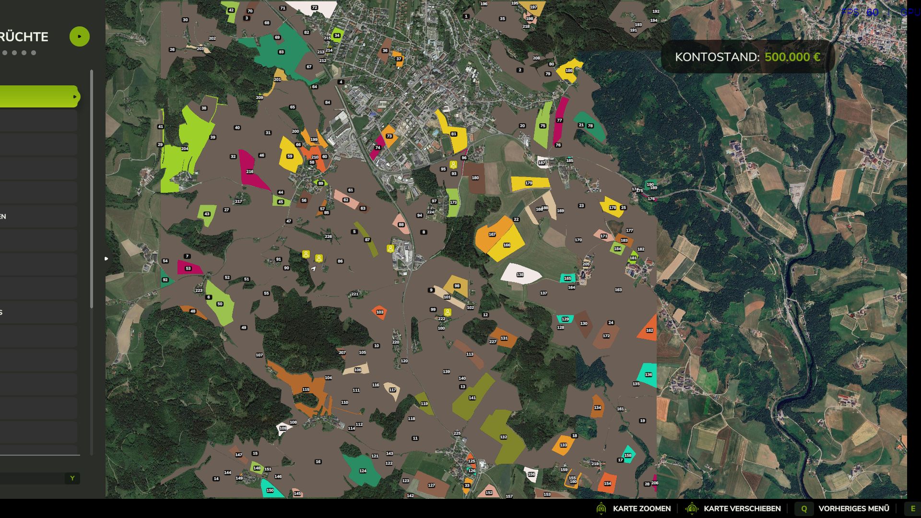Select field 115 marker
Screen dimensions: 921x518
pos(306,389)
